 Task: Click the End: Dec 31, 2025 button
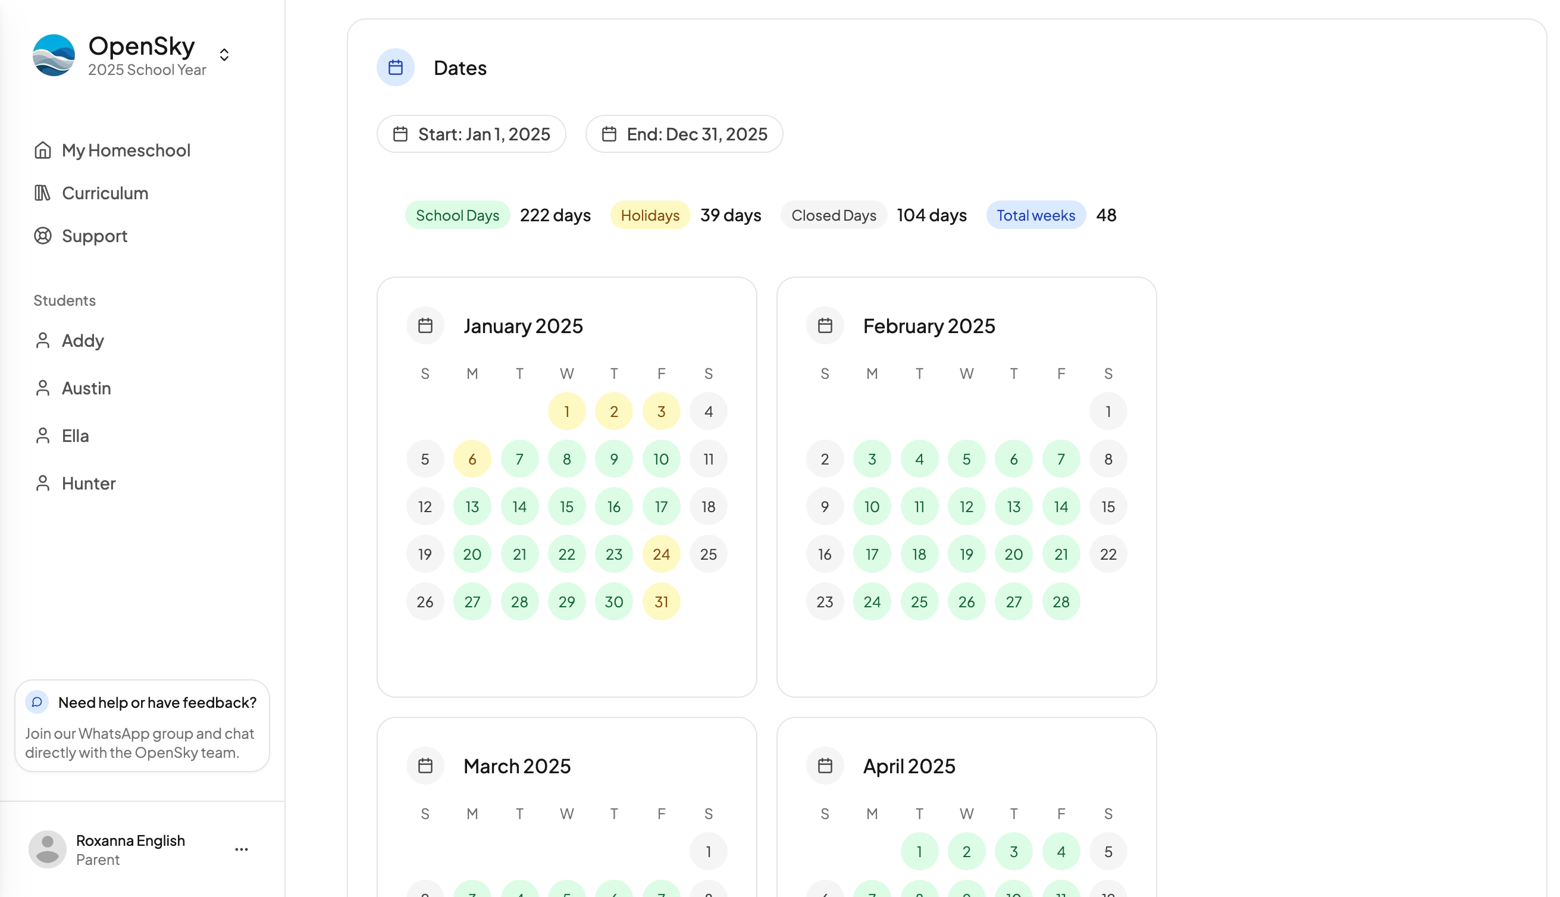684,134
